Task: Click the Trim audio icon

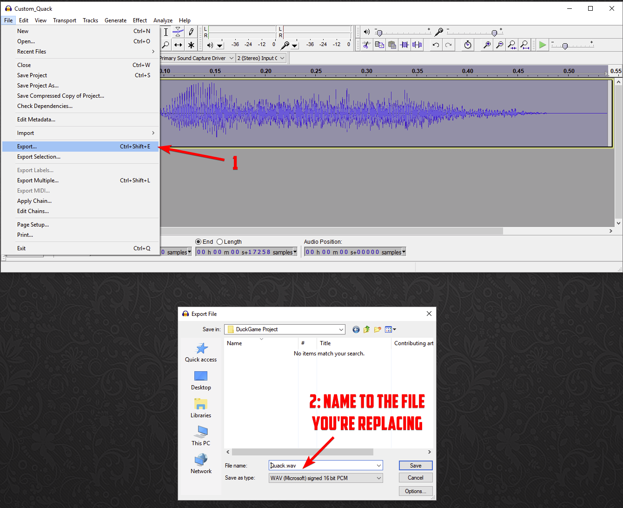Action: (404, 45)
